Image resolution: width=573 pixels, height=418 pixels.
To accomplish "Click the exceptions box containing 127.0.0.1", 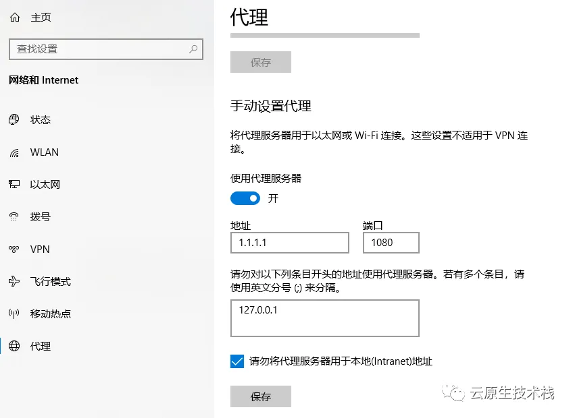I will point(325,318).
